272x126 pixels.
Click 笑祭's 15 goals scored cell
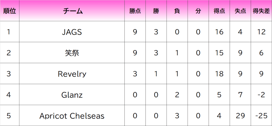[219, 53]
